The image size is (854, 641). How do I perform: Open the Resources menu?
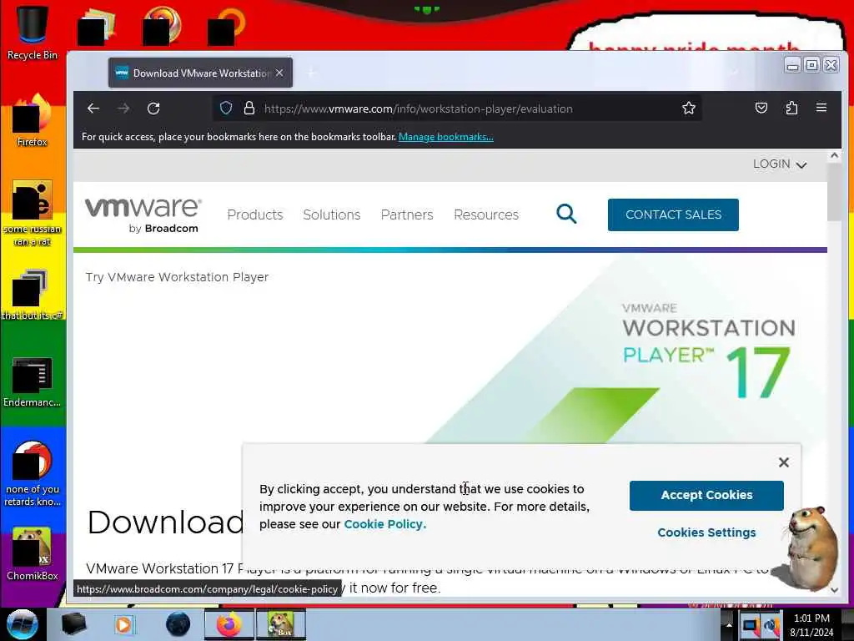pyautogui.click(x=486, y=215)
